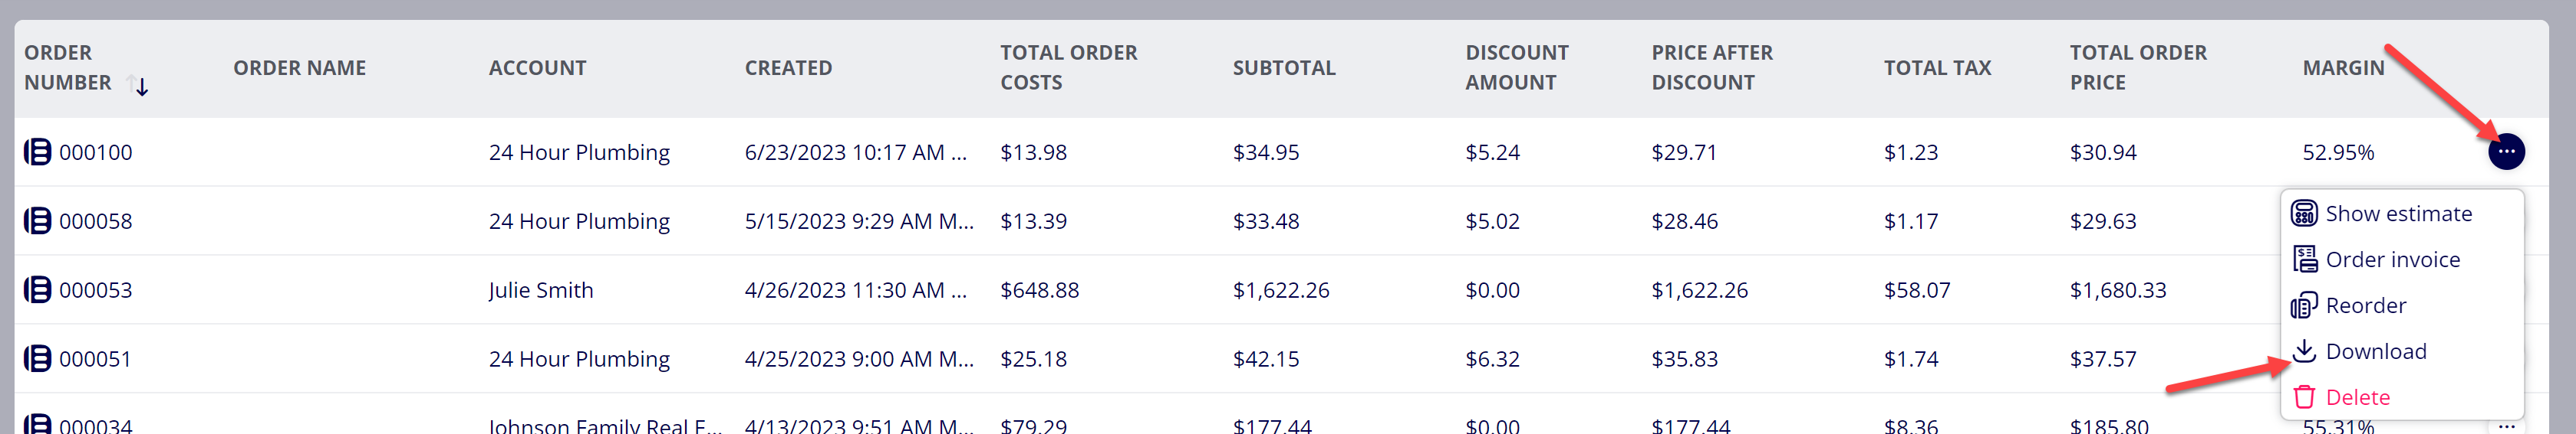
Task: Open the three-dot menu for order 000100
Action: click(2506, 152)
